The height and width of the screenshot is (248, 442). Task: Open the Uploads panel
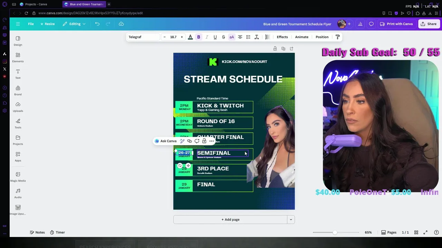click(18, 107)
